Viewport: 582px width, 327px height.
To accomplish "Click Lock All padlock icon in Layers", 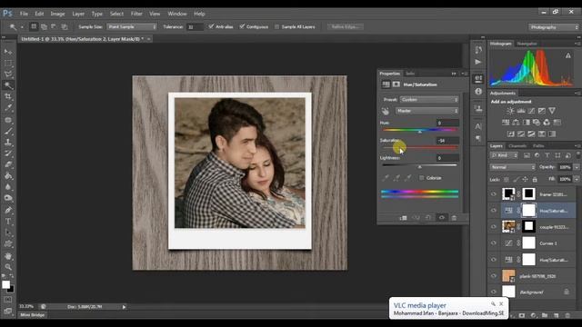I will click(x=535, y=180).
